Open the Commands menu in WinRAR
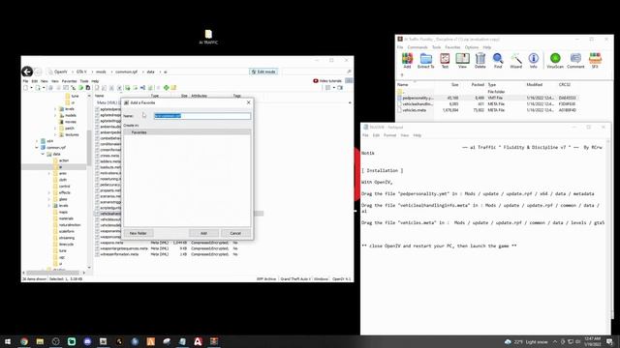 tap(418, 47)
